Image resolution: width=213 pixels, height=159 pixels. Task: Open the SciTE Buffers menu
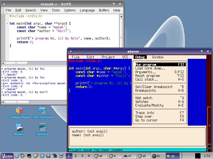[104, 10]
